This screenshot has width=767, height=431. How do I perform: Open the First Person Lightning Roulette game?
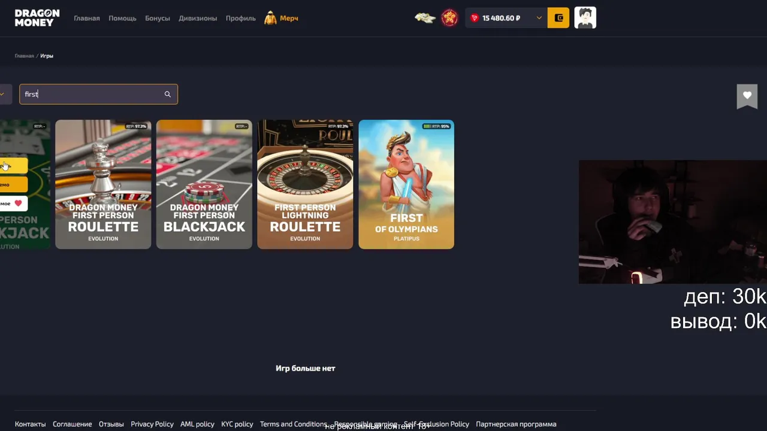[305, 184]
